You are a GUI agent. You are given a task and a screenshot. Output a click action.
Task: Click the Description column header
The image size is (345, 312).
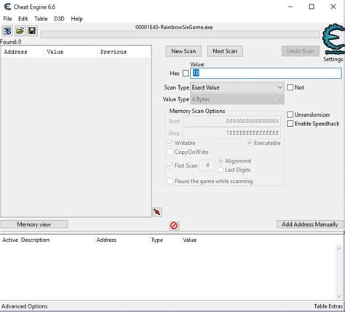(x=35, y=240)
